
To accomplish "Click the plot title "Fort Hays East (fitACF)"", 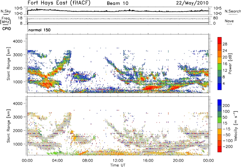I will click(59, 3).
